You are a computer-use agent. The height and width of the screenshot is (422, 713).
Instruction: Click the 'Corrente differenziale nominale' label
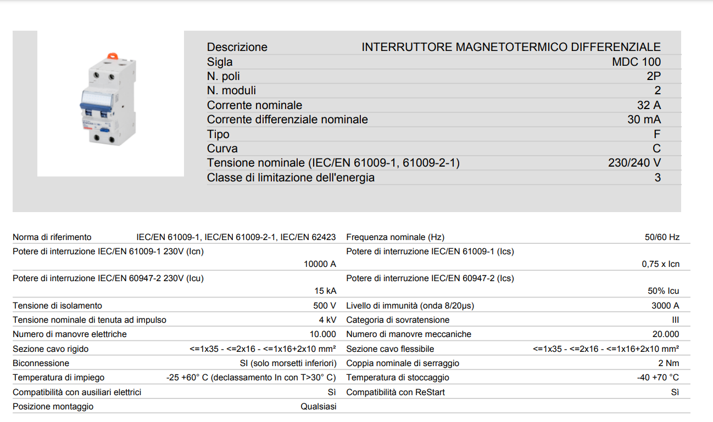pos(287,119)
